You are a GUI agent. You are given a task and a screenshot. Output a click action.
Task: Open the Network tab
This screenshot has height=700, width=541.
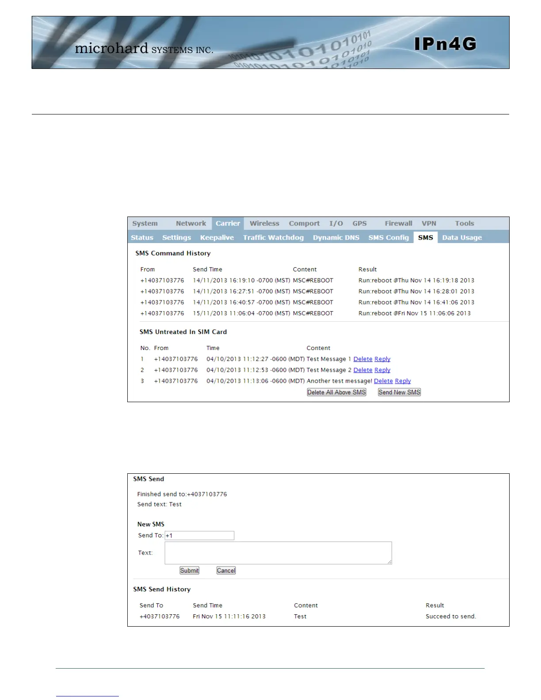click(191, 224)
